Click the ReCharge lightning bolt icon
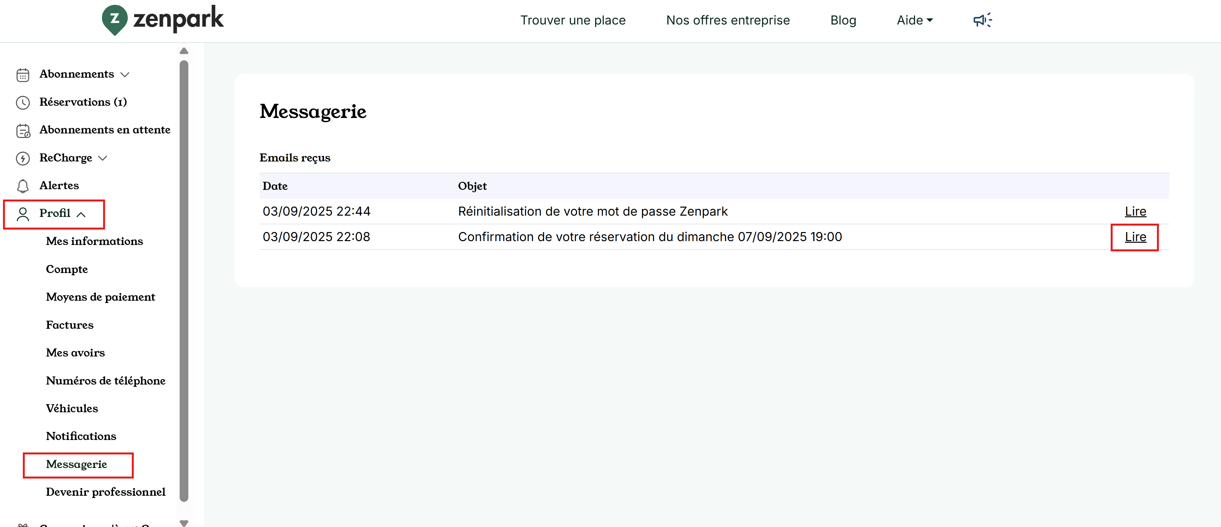 coord(23,158)
